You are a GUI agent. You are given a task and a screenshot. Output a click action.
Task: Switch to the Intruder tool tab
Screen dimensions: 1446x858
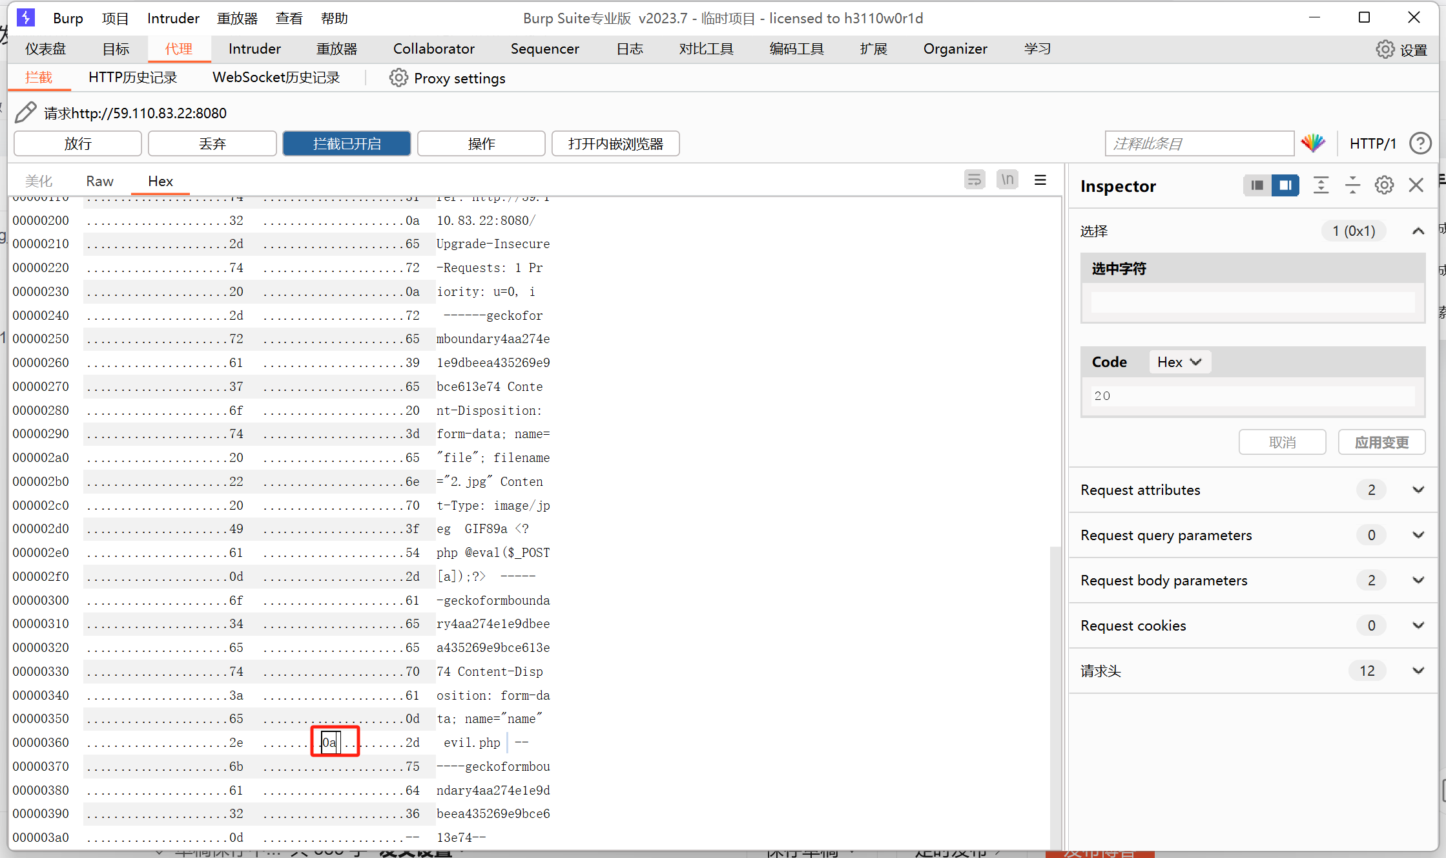[x=254, y=48]
